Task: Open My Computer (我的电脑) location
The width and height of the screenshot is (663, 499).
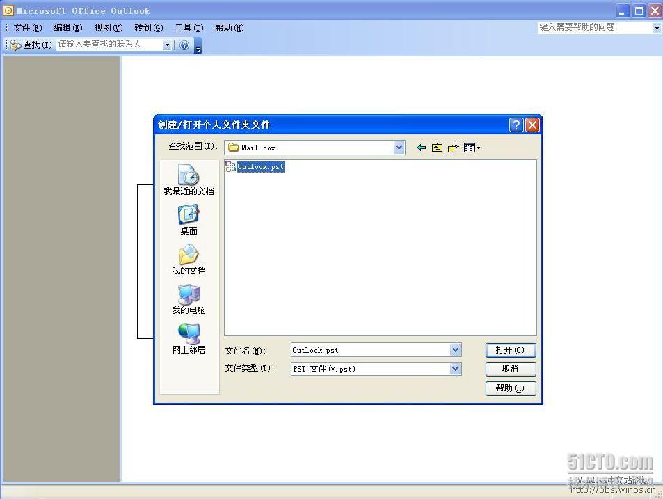Action: coord(189,299)
